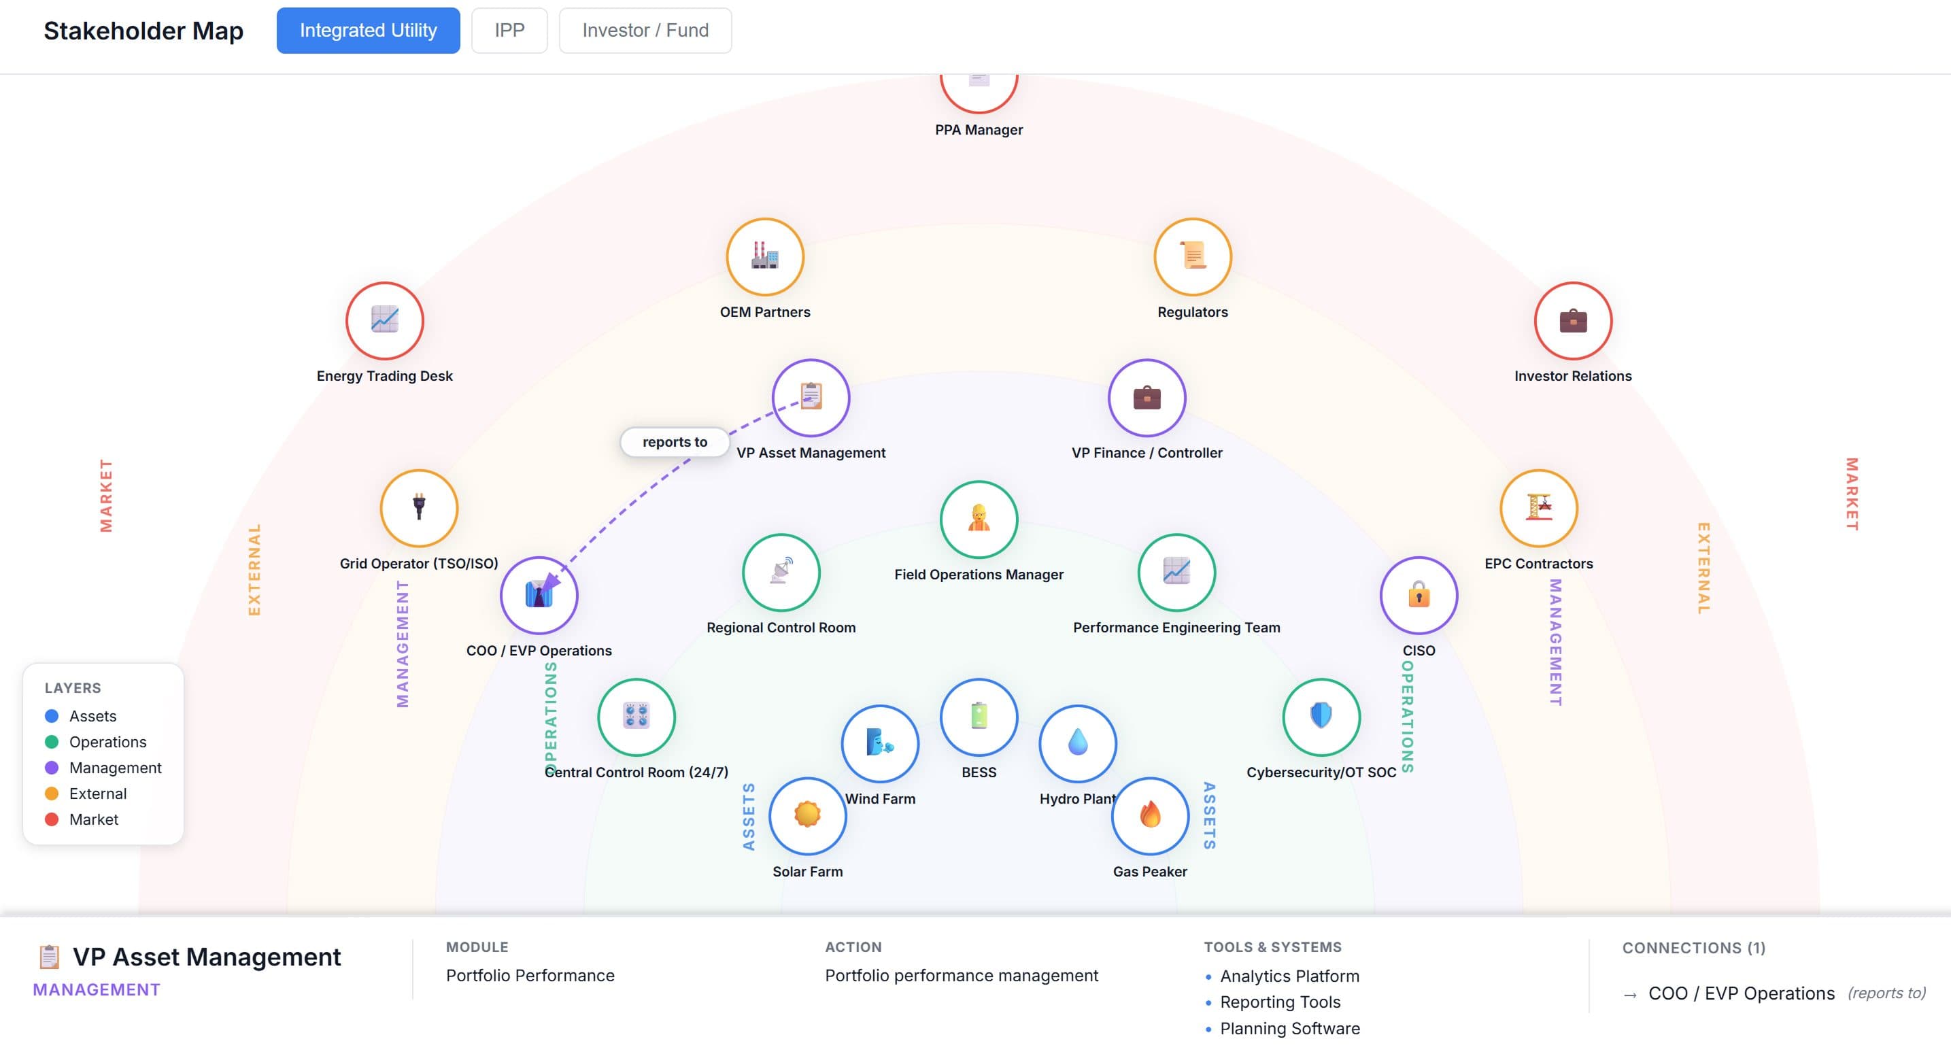Click the Cybersecurity/OT SOC shield icon

pyautogui.click(x=1321, y=717)
